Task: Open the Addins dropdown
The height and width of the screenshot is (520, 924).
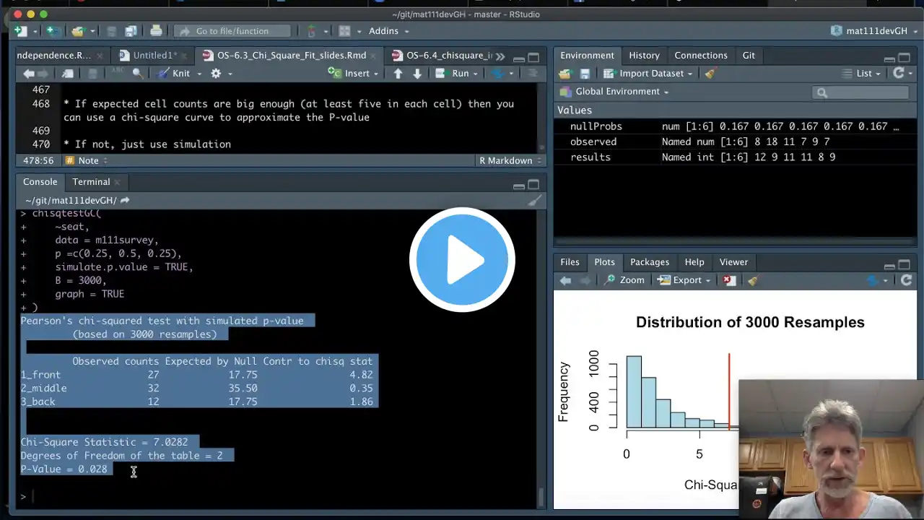Action: (388, 31)
